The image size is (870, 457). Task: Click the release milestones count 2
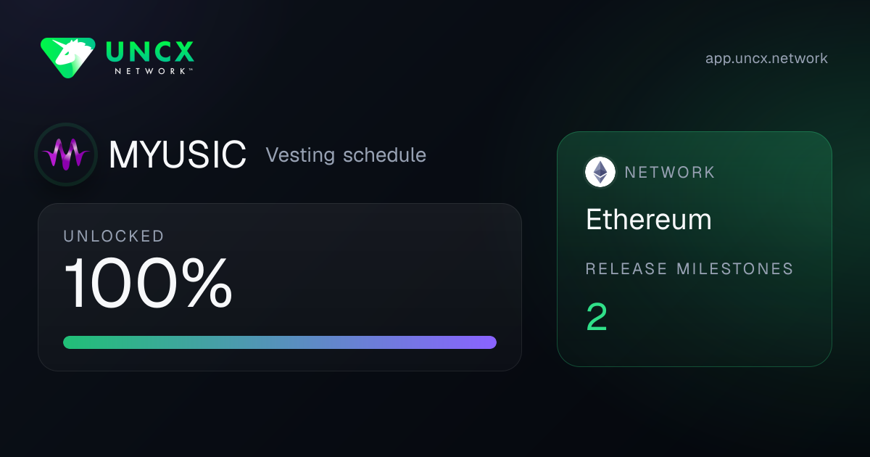tap(597, 317)
